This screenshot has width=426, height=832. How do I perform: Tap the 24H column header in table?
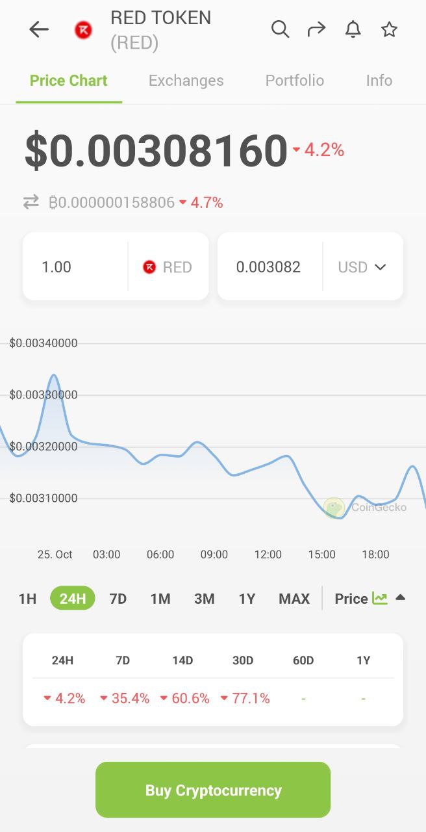pos(62,660)
